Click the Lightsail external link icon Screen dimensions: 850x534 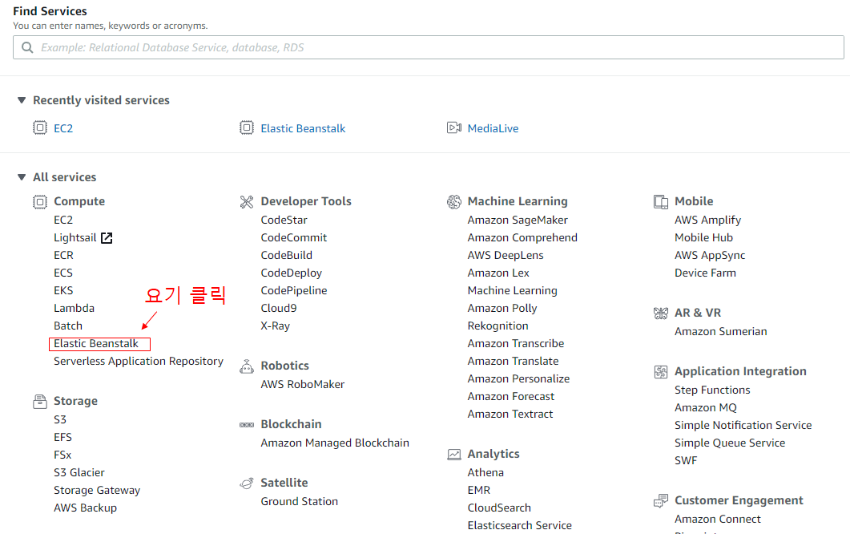click(107, 237)
